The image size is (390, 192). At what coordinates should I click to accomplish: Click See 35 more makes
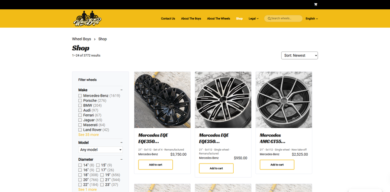[x=89, y=135]
